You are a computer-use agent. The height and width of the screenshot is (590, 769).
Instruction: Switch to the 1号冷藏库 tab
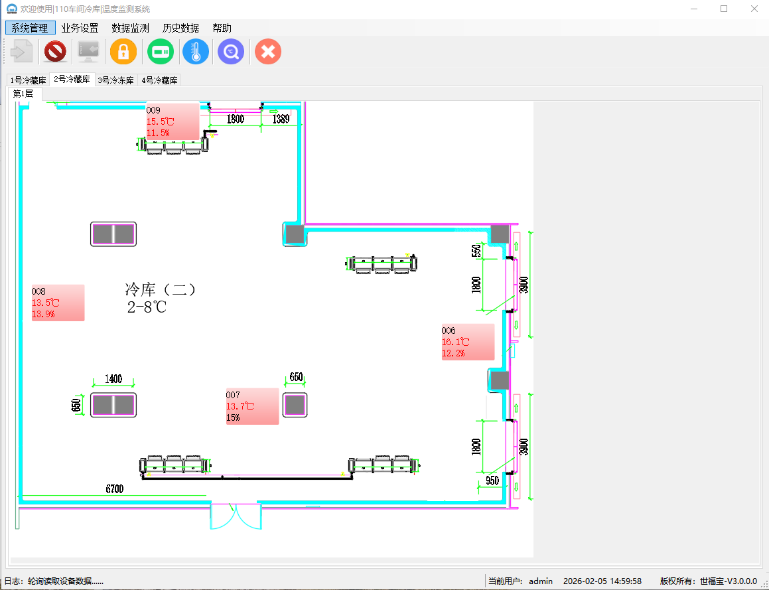(28, 80)
